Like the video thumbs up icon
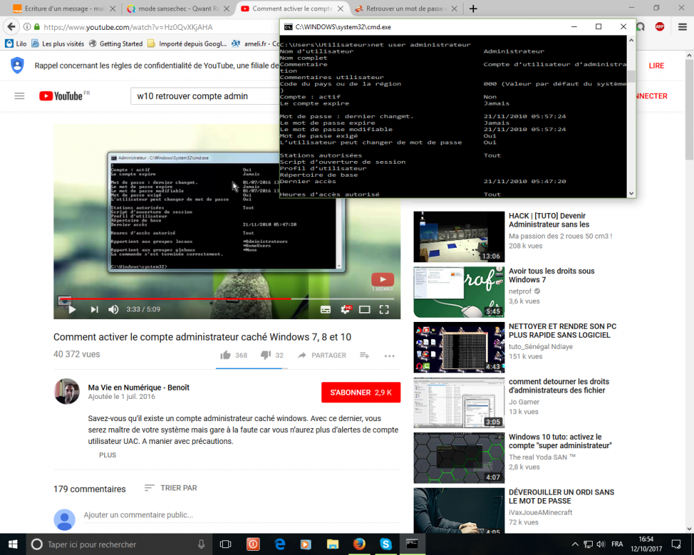Image resolution: width=694 pixels, height=555 pixels. coord(226,355)
